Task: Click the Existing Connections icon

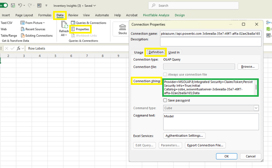Action: [x=23, y=36]
